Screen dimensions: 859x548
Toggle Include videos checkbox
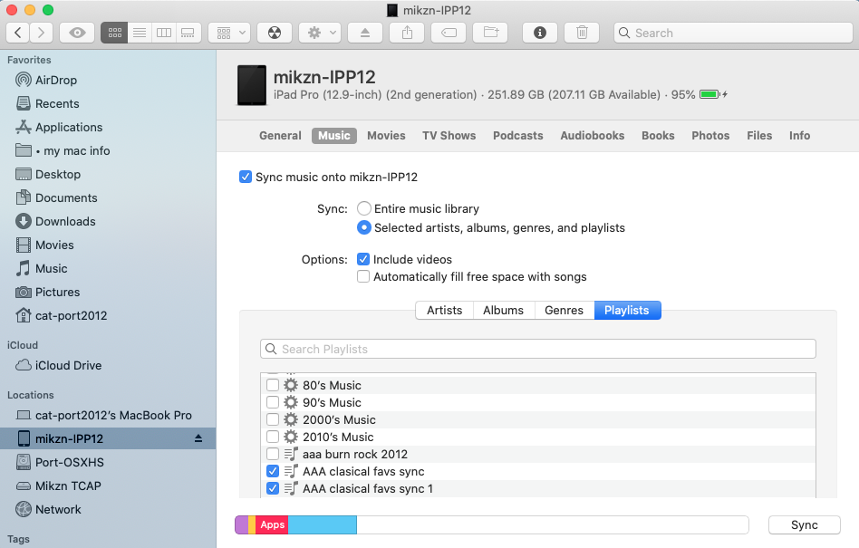click(363, 259)
